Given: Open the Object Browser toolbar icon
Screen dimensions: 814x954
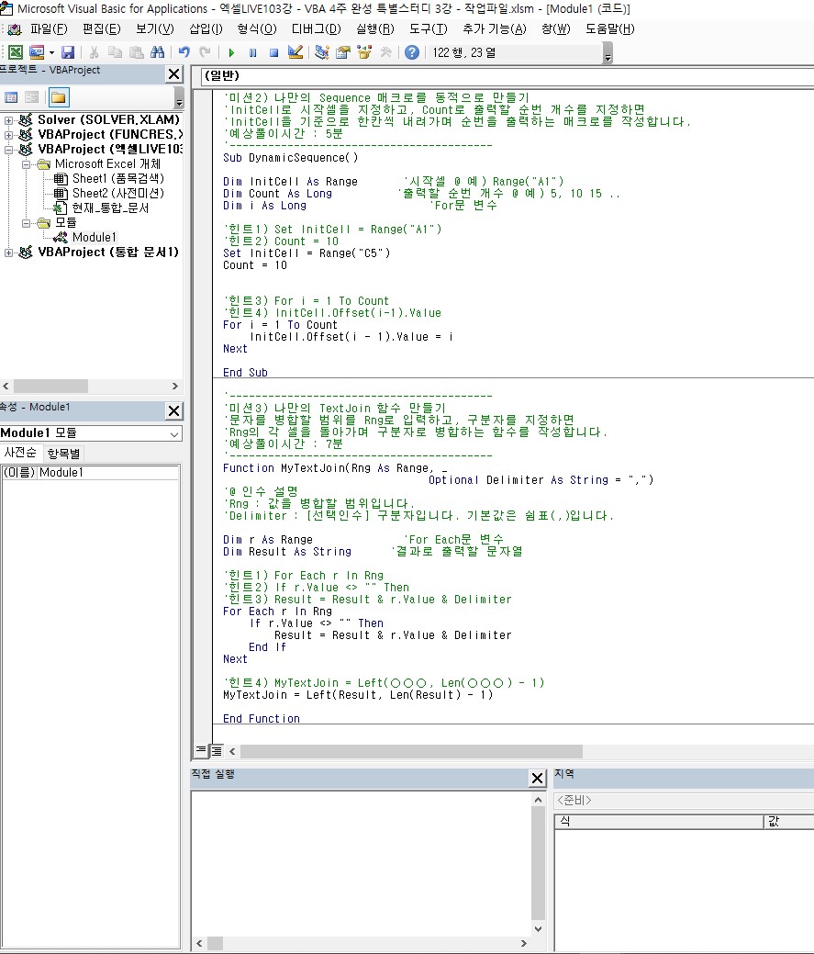Looking at the screenshot, I should (364, 53).
